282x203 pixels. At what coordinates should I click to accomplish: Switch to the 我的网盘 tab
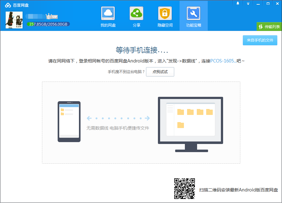108,24
